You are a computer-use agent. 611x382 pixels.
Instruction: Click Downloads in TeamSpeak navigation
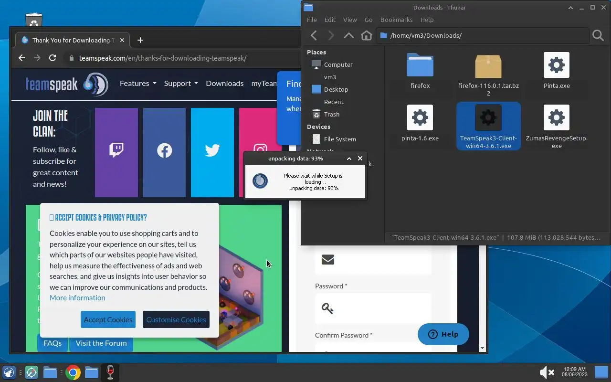[x=225, y=83]
